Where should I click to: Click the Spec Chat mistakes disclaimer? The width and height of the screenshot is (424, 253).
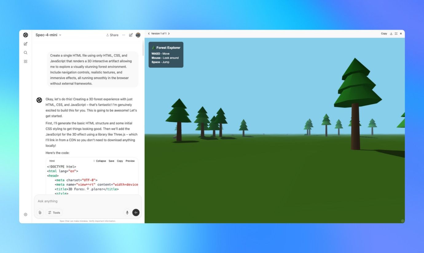tap(88, 221)
